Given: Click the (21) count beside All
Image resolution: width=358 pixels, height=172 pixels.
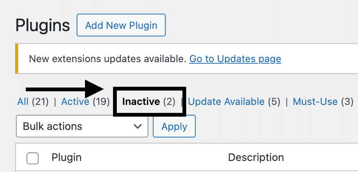Looking at the screenshot, I should pos(40,101).
